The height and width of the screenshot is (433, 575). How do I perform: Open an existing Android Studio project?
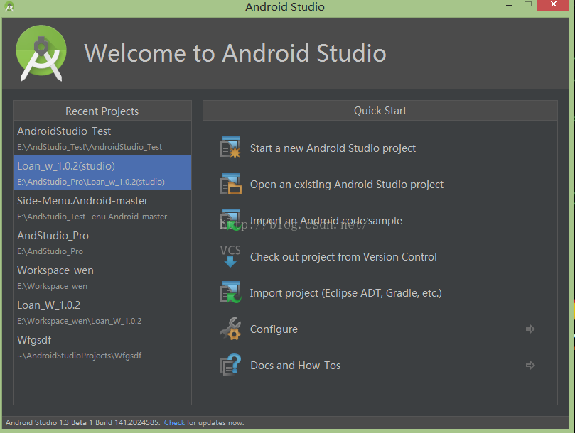[x=347, y=185]
